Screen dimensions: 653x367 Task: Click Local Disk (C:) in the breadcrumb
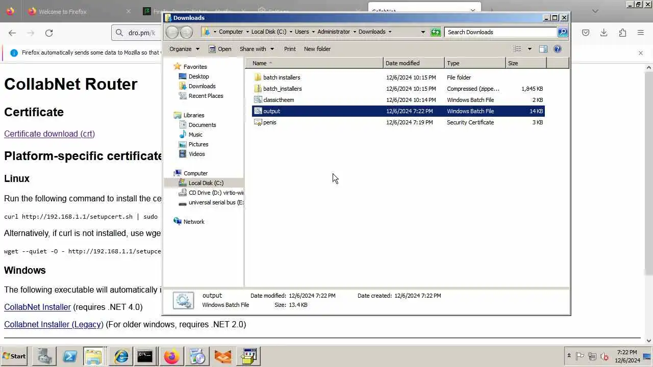pos(269,32)
